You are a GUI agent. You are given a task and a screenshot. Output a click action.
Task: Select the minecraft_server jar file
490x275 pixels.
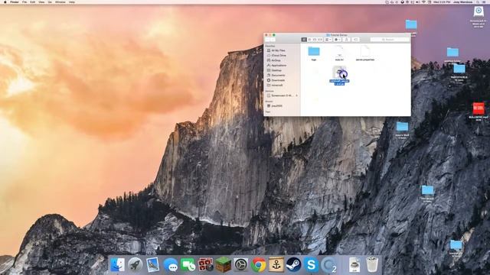coord(339,76)
